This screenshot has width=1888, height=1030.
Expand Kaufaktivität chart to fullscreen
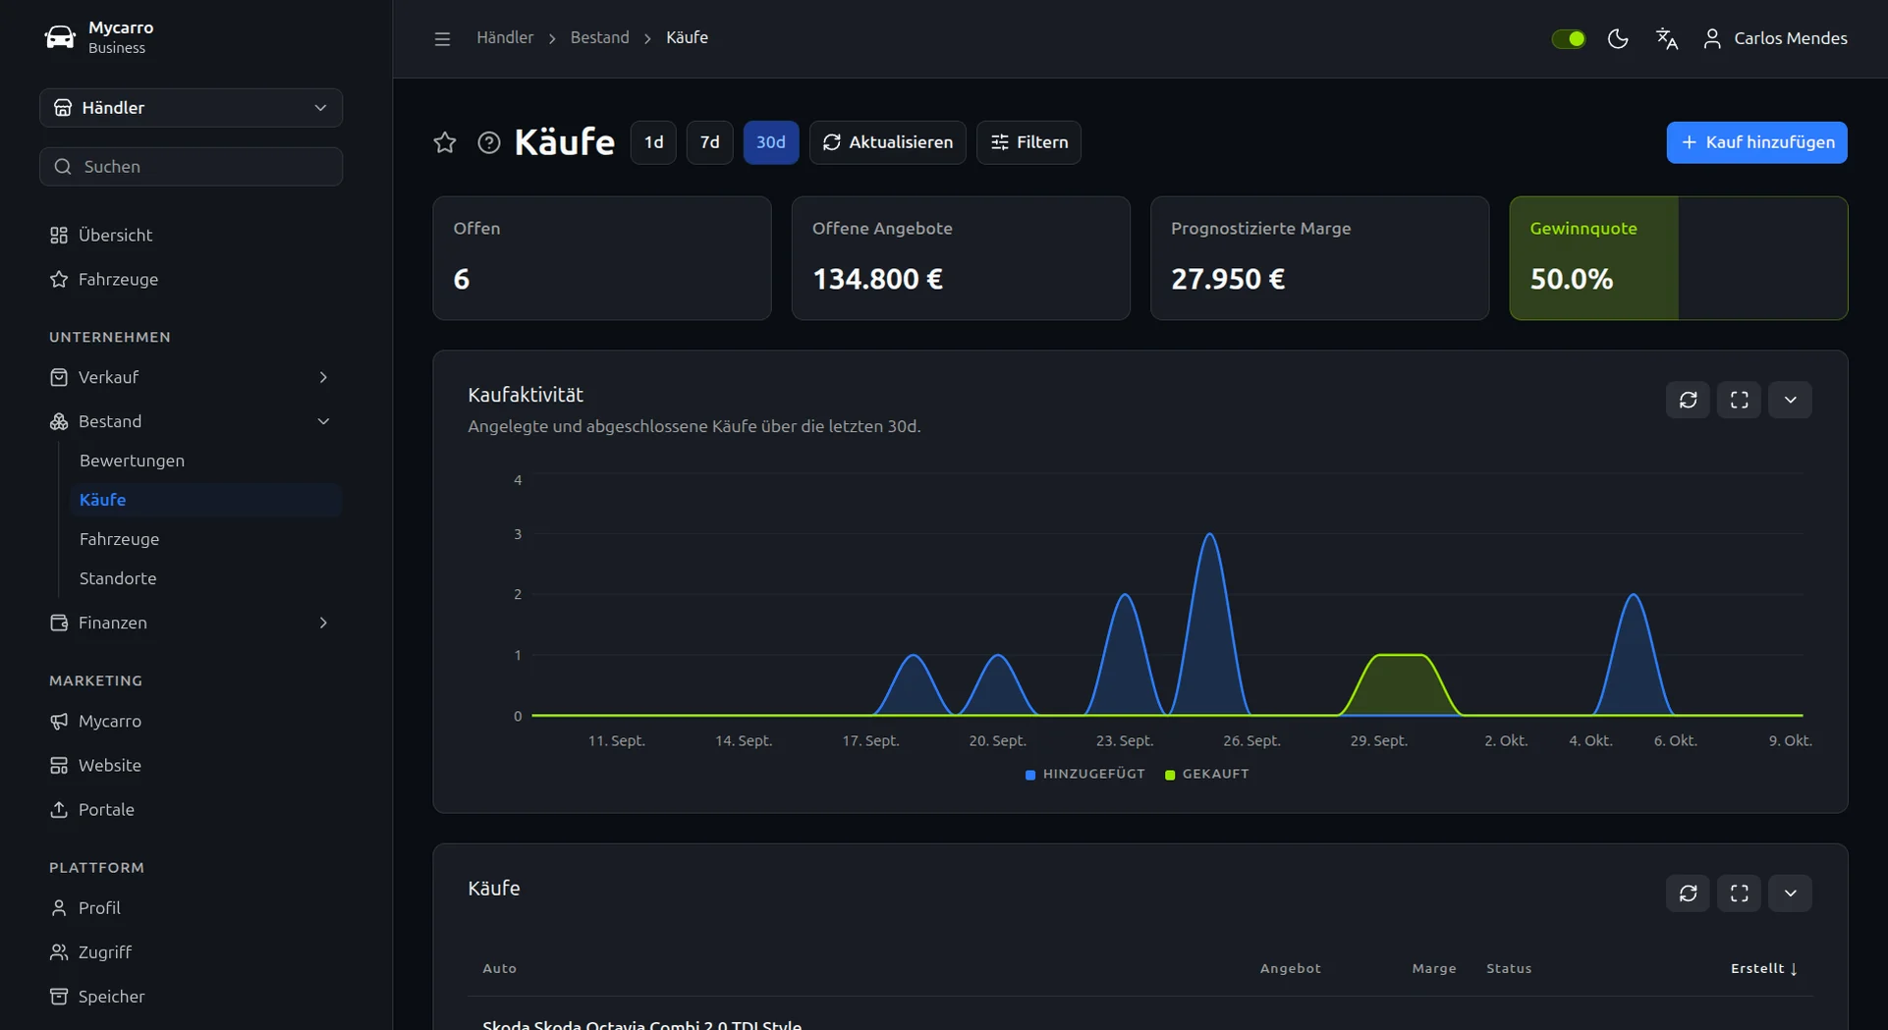click(x=1739, y=400)
